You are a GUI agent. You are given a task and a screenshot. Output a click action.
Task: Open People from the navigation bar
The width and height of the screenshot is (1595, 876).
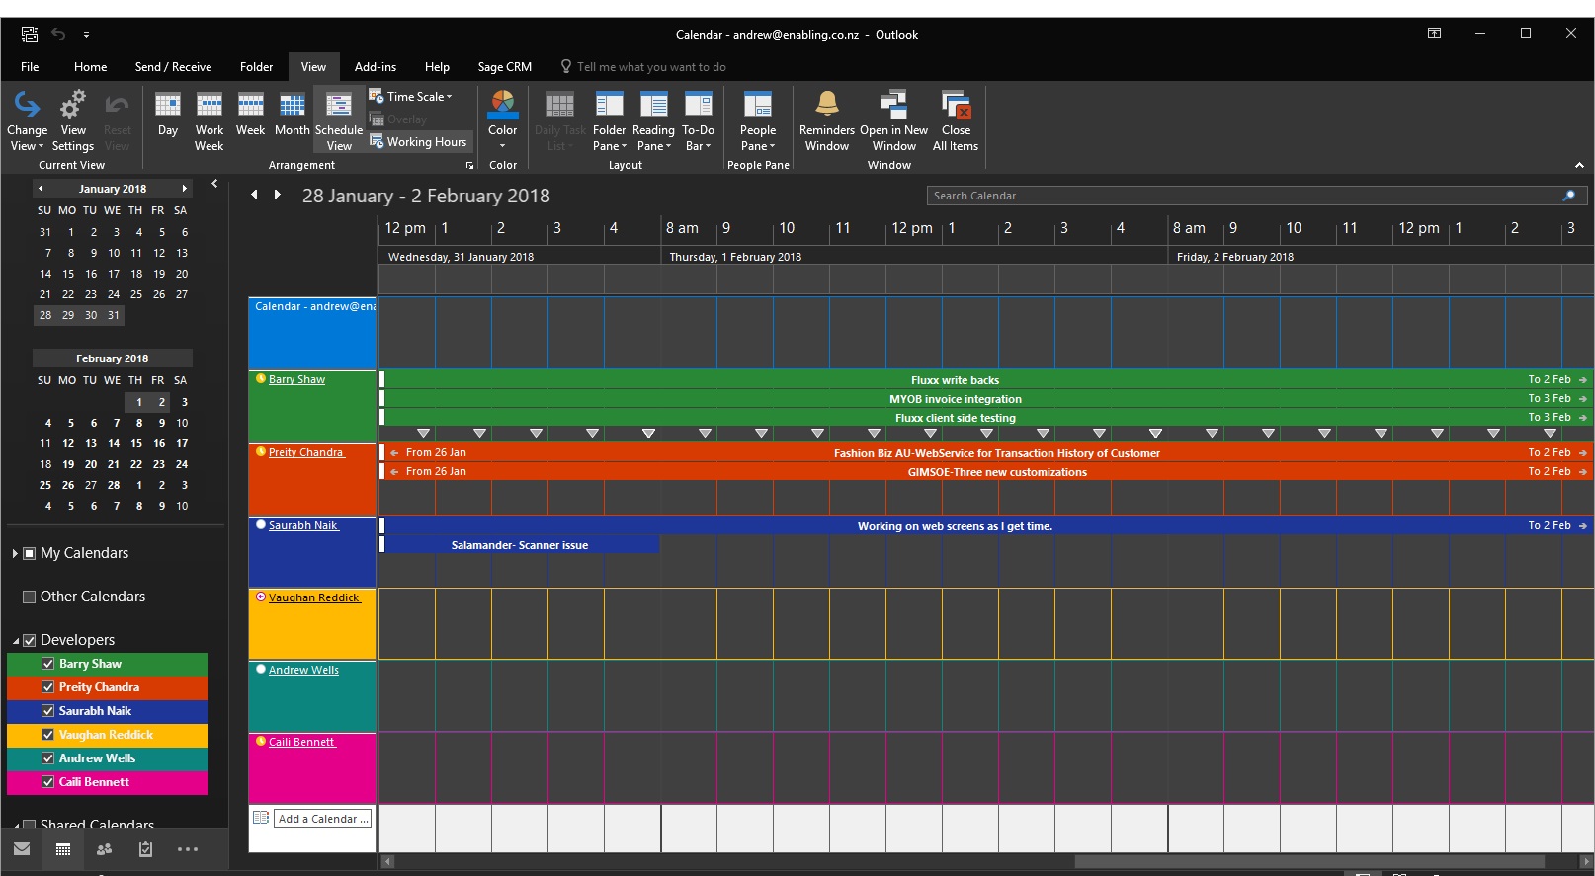coord(104,849)
